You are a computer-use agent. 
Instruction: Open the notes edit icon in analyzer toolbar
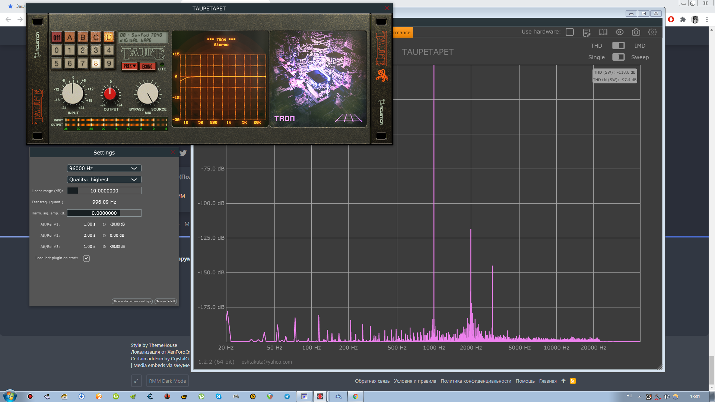[587, 32]
